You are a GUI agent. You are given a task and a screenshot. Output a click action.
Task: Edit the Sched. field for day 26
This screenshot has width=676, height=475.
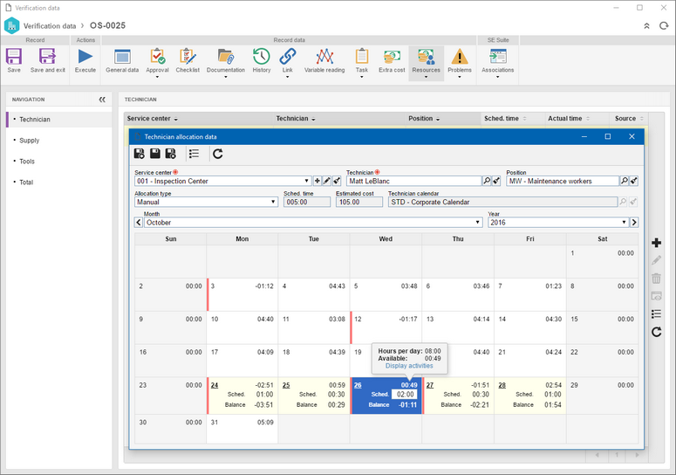(x=405, y=395)
